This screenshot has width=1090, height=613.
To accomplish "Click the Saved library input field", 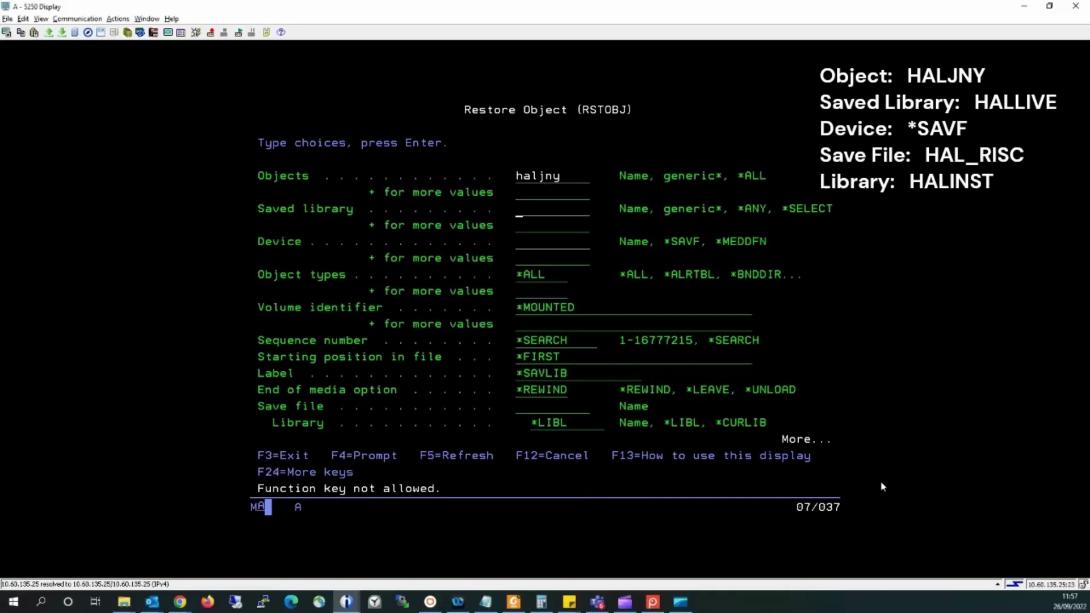I will (x=552, y=209).
